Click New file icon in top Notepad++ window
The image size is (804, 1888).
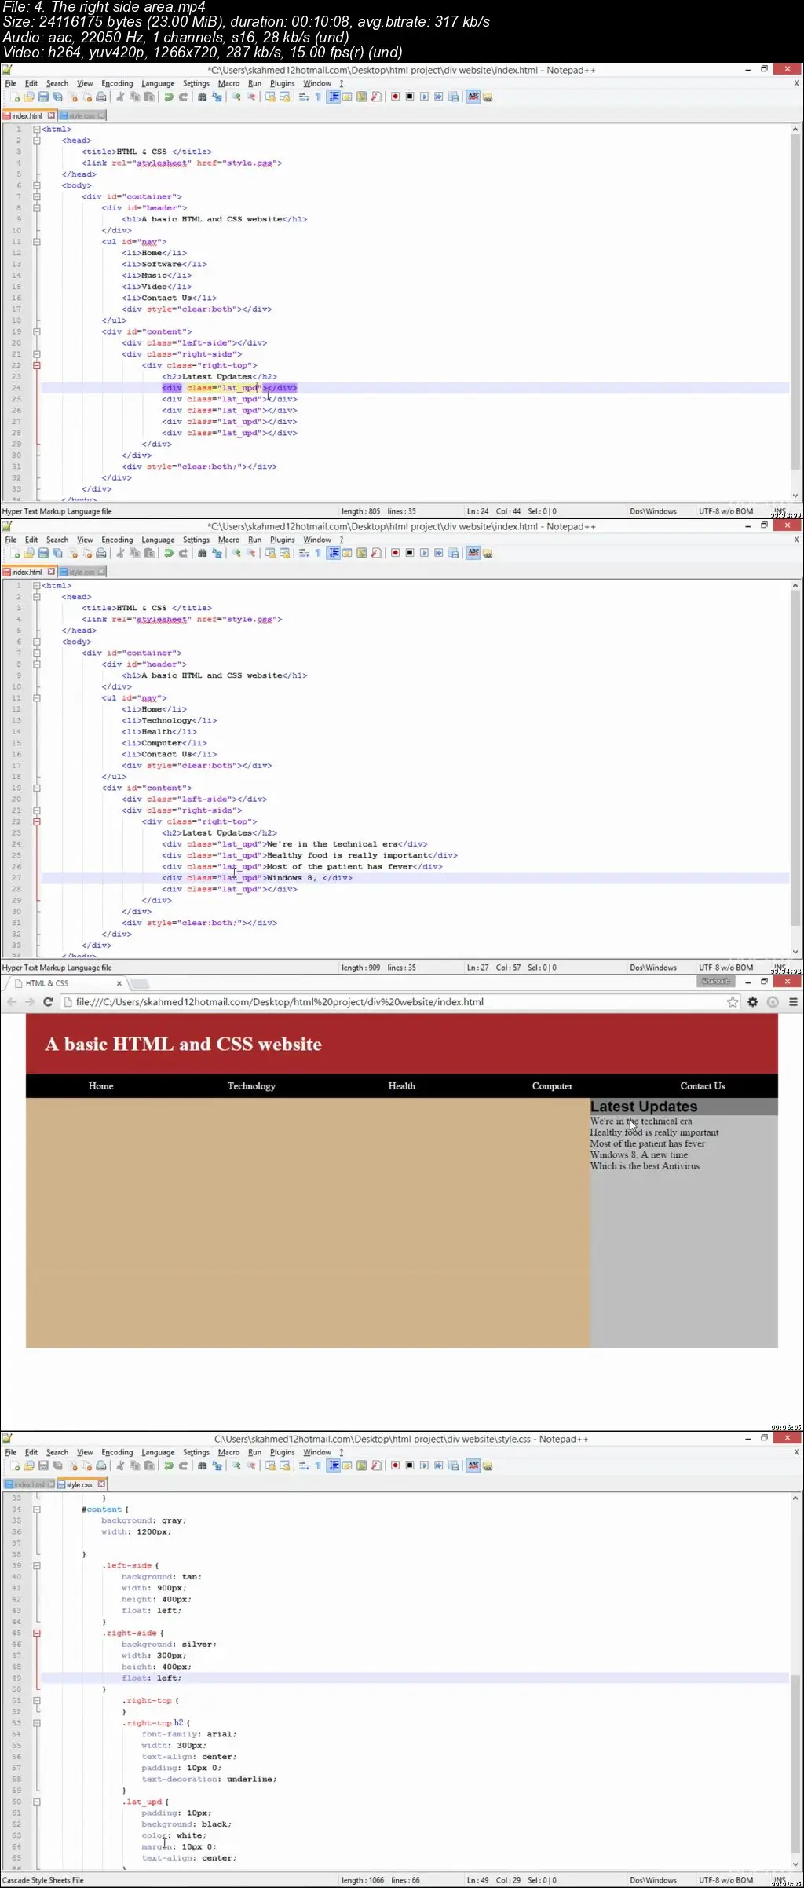[x=14, y=97]
